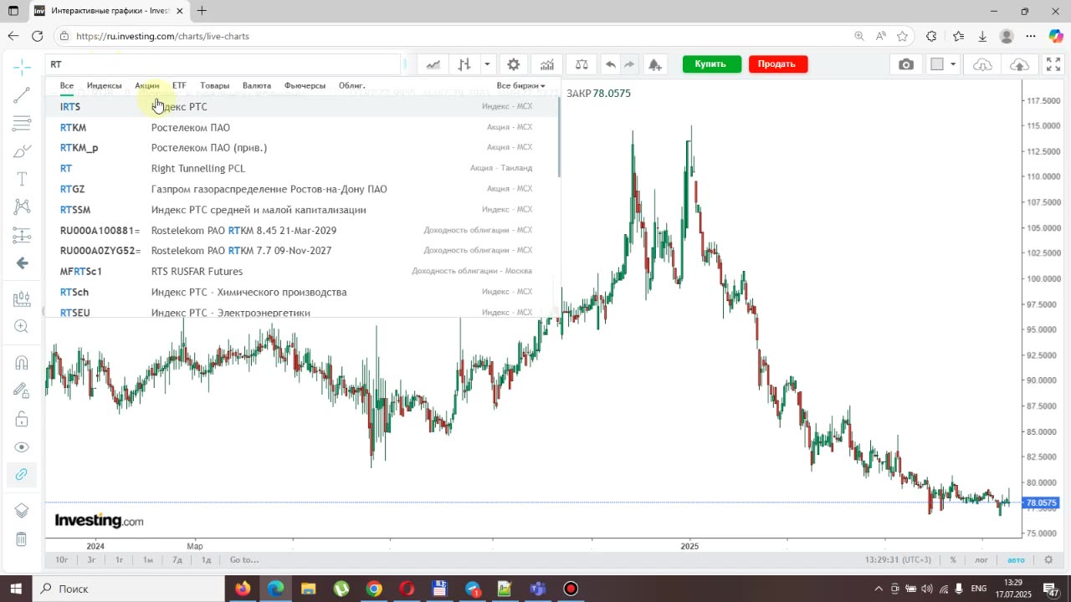The width and height of the screenshot is (1071, 602).
Task: Open bottom-right chart properties gear
Action: 1048,559
